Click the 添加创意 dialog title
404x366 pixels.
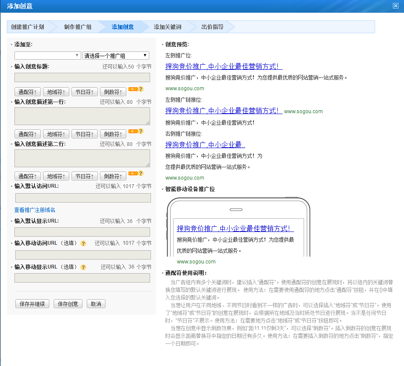coord(20,6)
